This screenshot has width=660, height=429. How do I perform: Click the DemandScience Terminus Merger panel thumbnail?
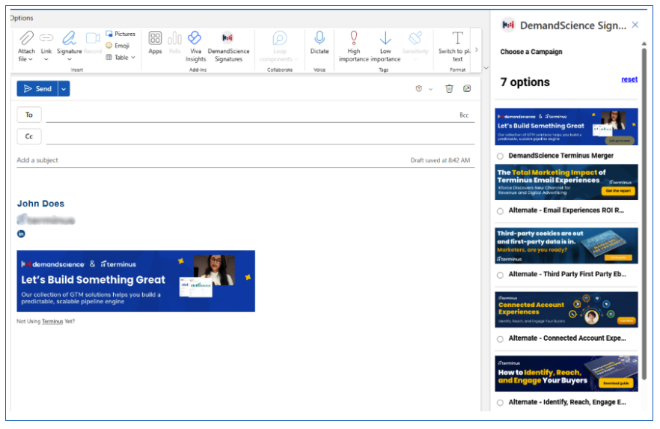[566, 127]
